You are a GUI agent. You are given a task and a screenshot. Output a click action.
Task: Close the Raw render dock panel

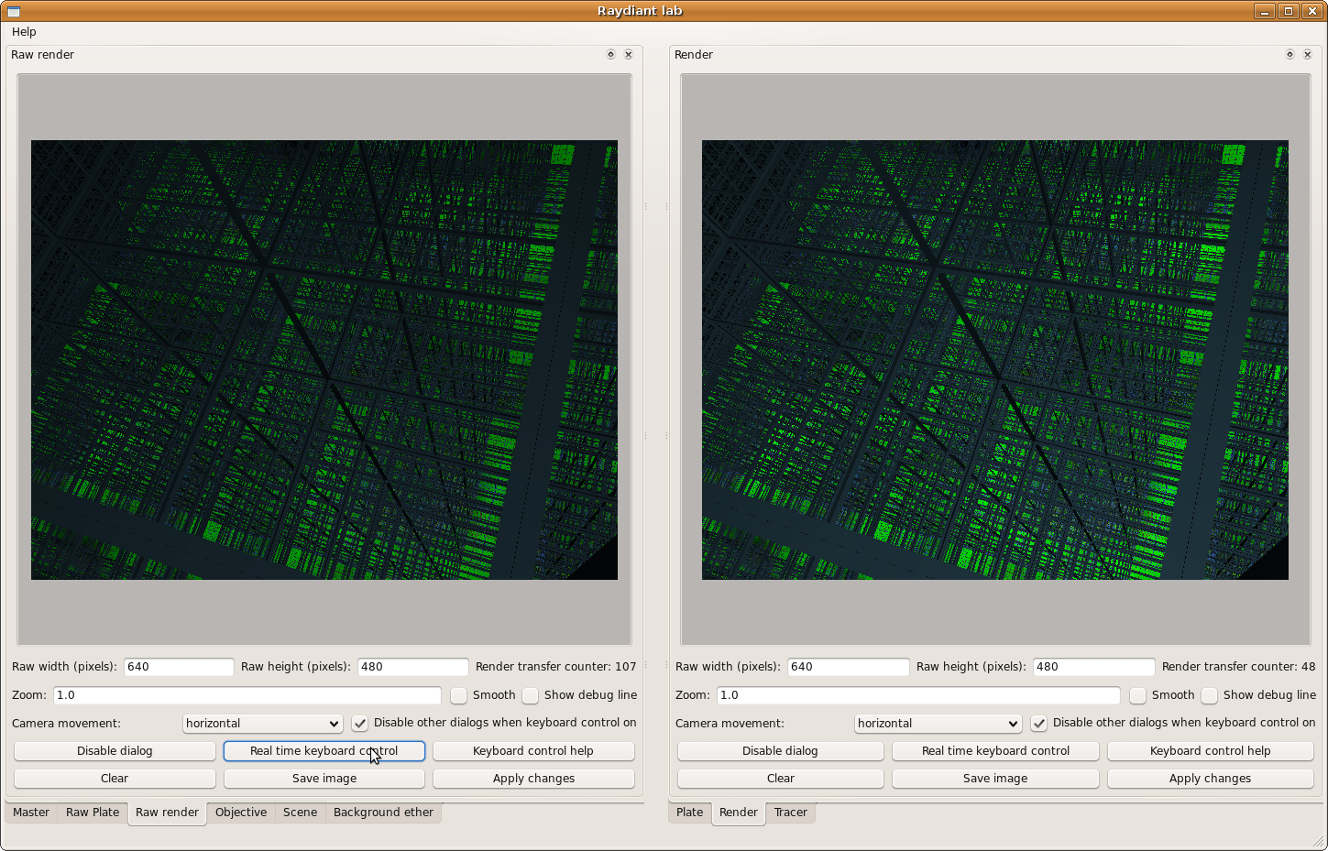pyautogui.click(x=629, y=55)
